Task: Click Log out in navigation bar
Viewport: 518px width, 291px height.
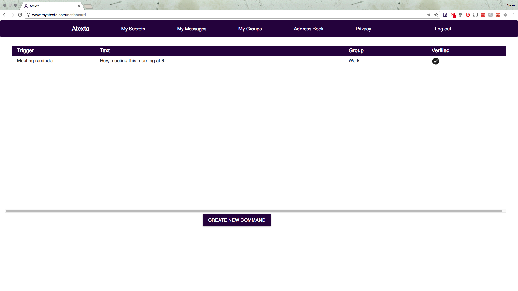Action: (443, 29)
